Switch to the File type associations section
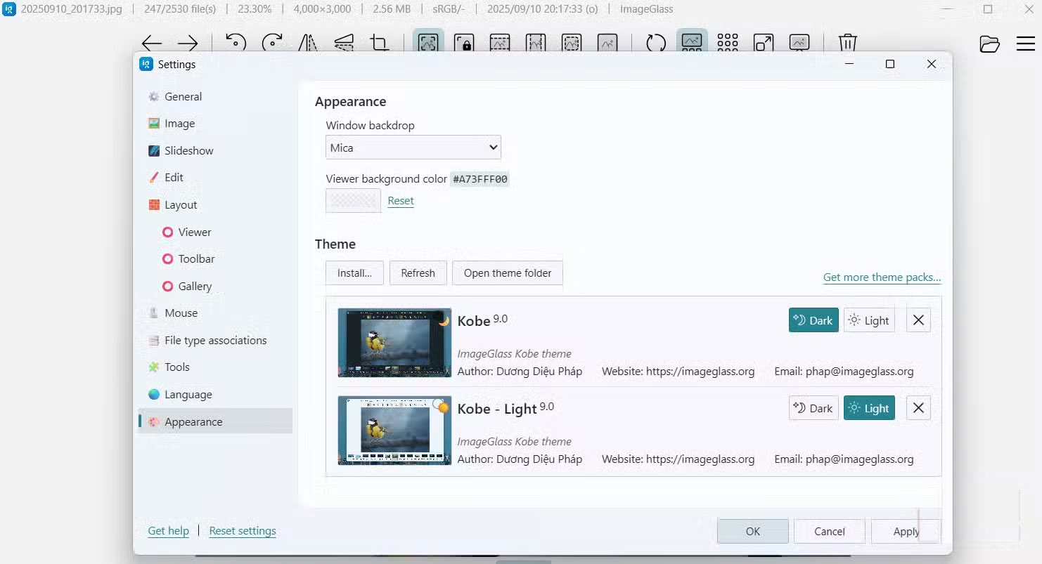The height and width of the screenshot is (564, 1042). click(214, 340)
